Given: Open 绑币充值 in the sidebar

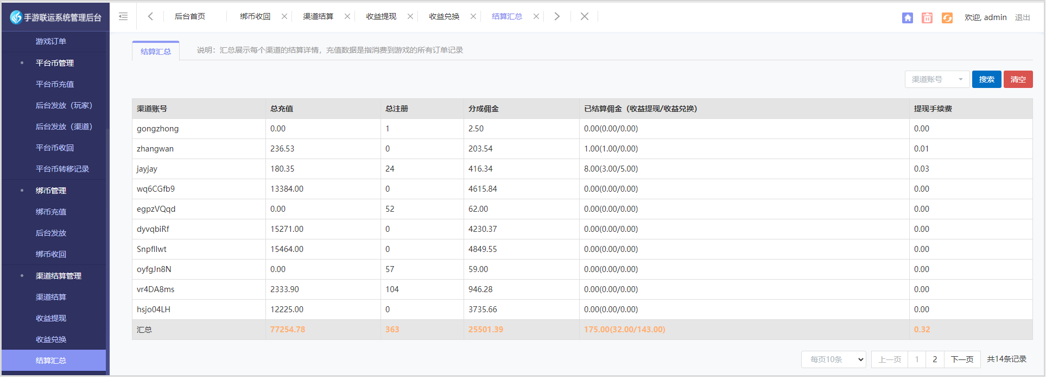Looking at the screenshot, I should (51, 212).
